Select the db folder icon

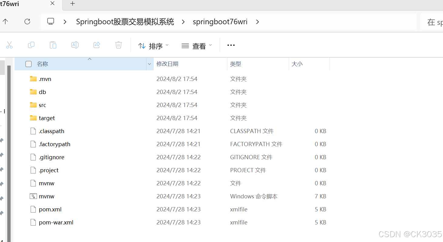click(33, 92)
